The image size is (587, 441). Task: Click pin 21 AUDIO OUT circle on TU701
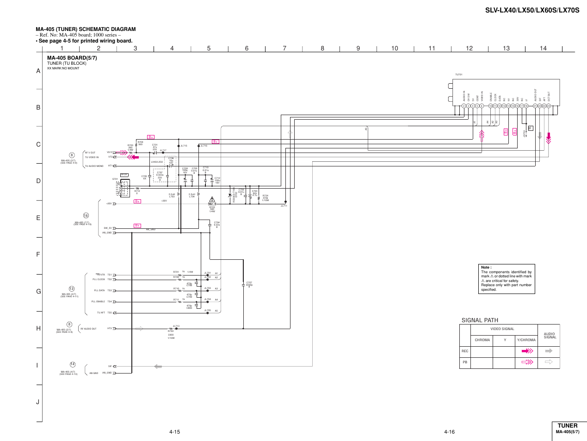(x=535, y=106)
